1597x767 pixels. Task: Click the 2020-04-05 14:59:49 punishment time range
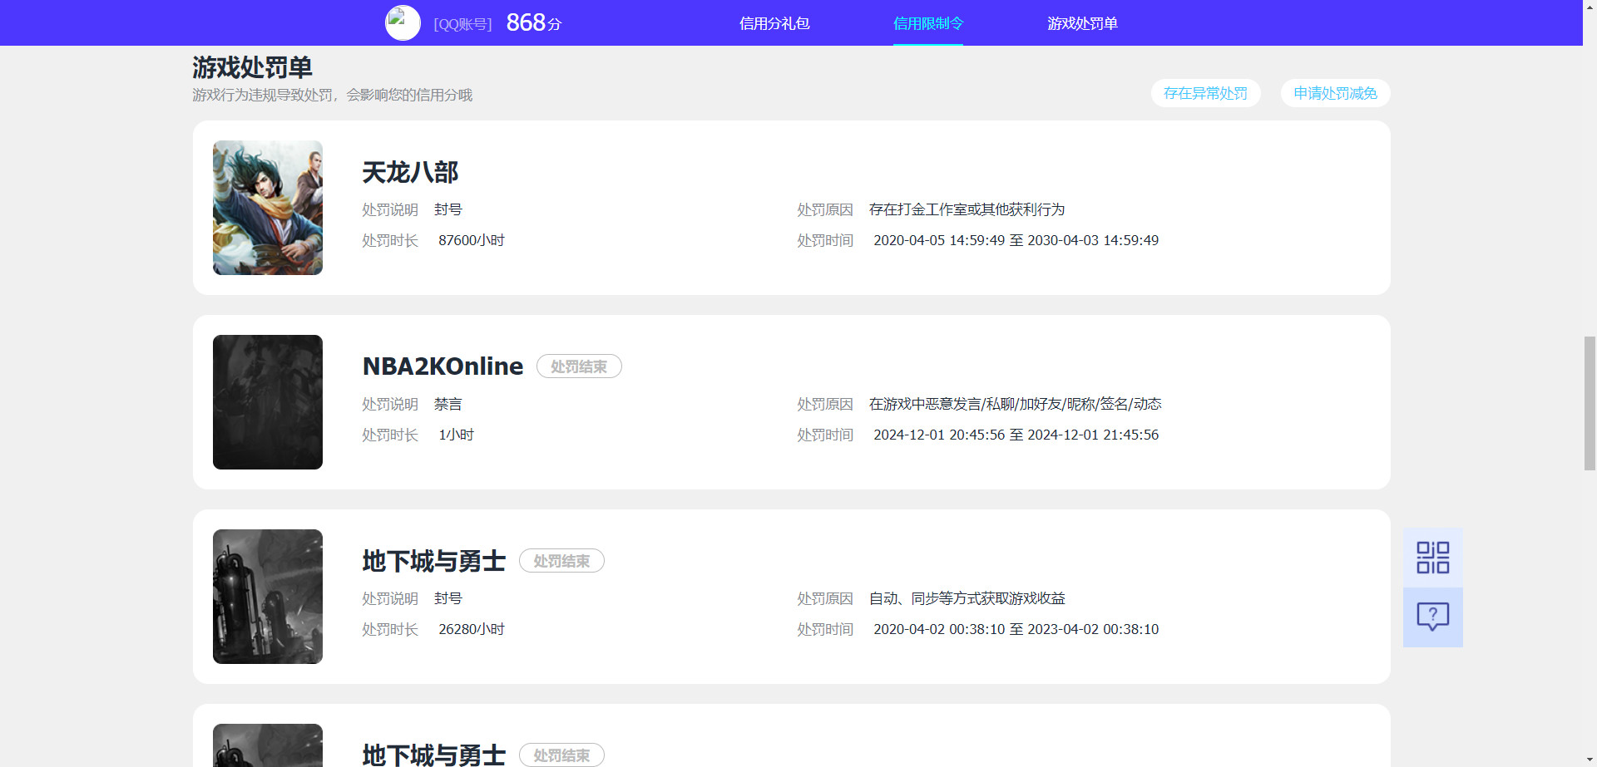point(1016,240)
